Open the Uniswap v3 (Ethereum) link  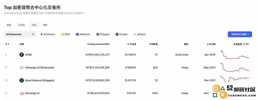coord(40,67)
